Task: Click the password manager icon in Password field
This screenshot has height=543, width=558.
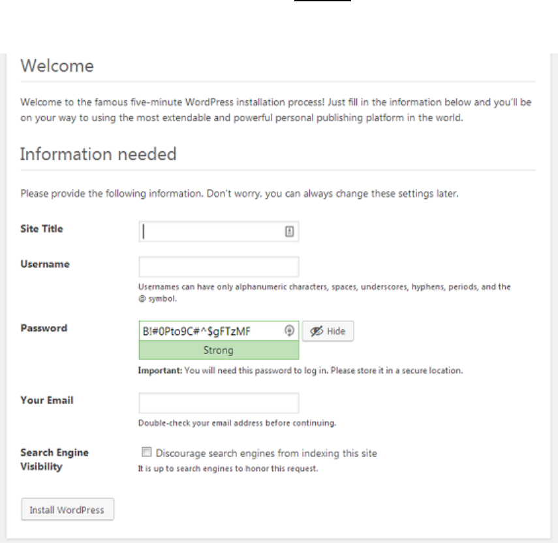Action: coord(289,331)
